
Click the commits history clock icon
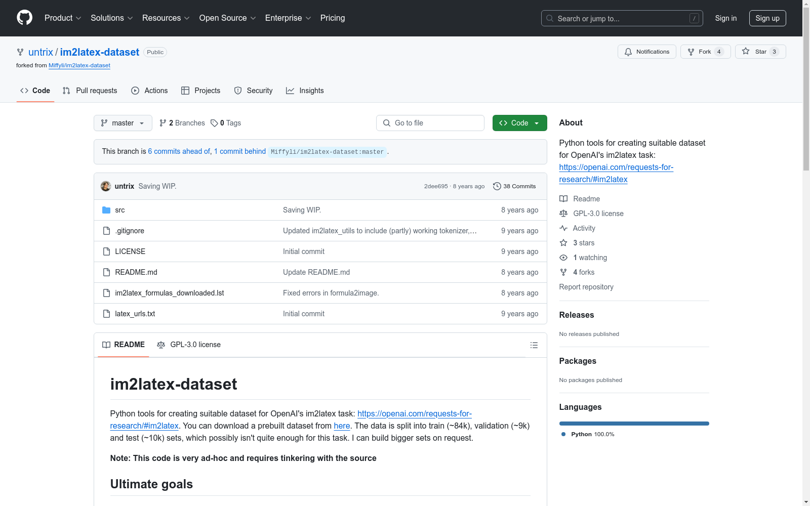[497, 186]
